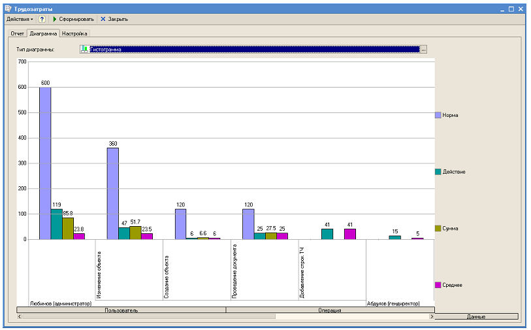Image resolution: width=531 pixels, height=330 pixels.
Task: Open chart type selection ellipsis button
Action: (x=423, y=50)
